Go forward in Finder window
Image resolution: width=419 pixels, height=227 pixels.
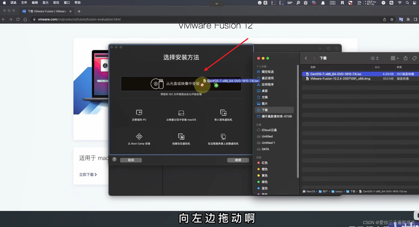[x=314, y=58]
